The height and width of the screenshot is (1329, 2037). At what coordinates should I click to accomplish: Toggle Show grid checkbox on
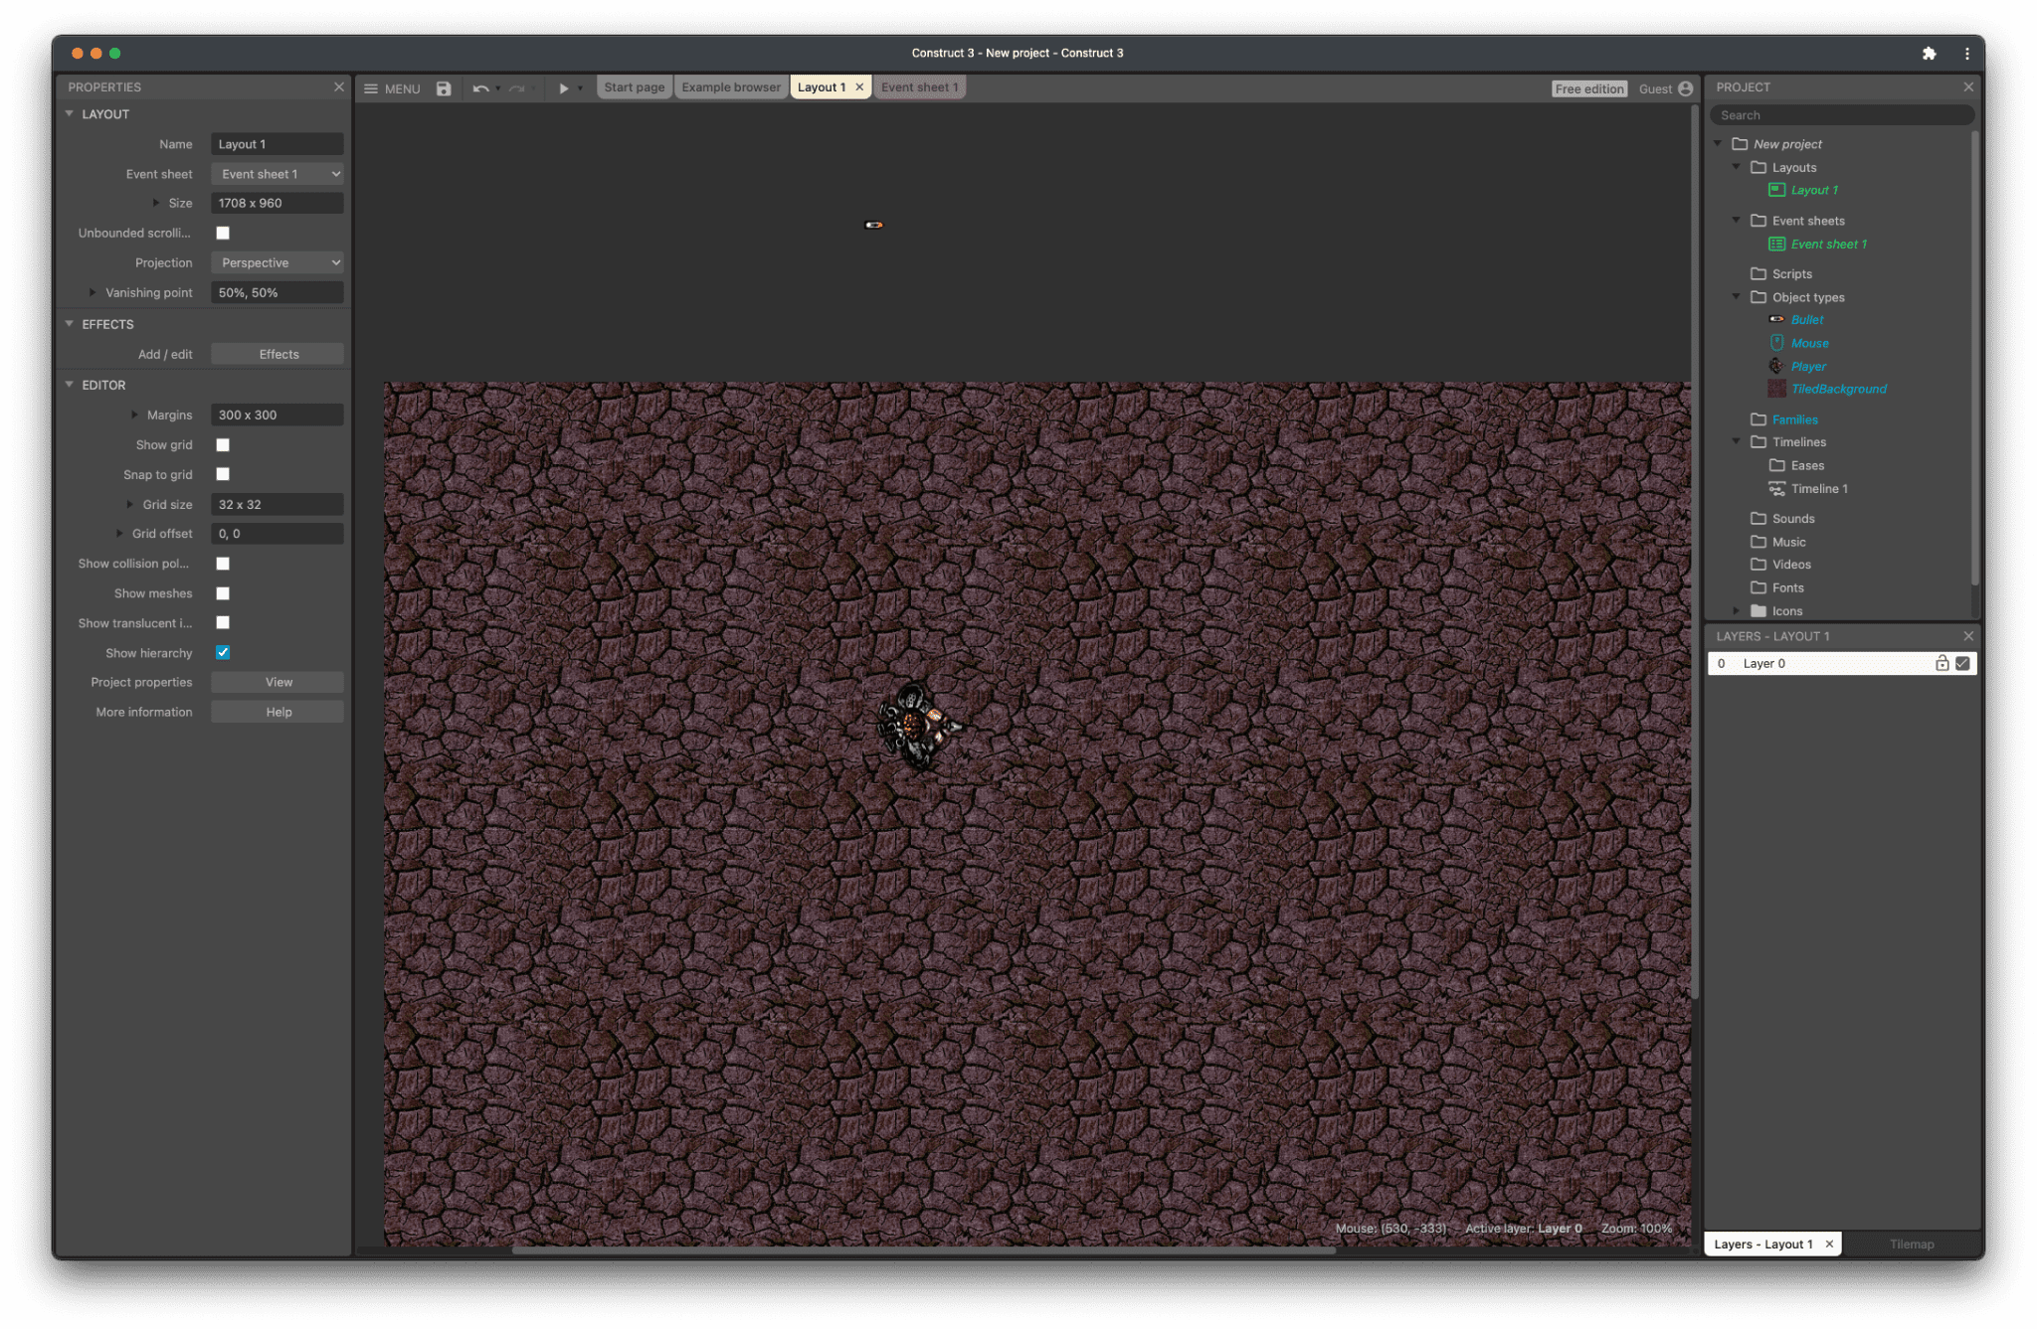(223, 445)
